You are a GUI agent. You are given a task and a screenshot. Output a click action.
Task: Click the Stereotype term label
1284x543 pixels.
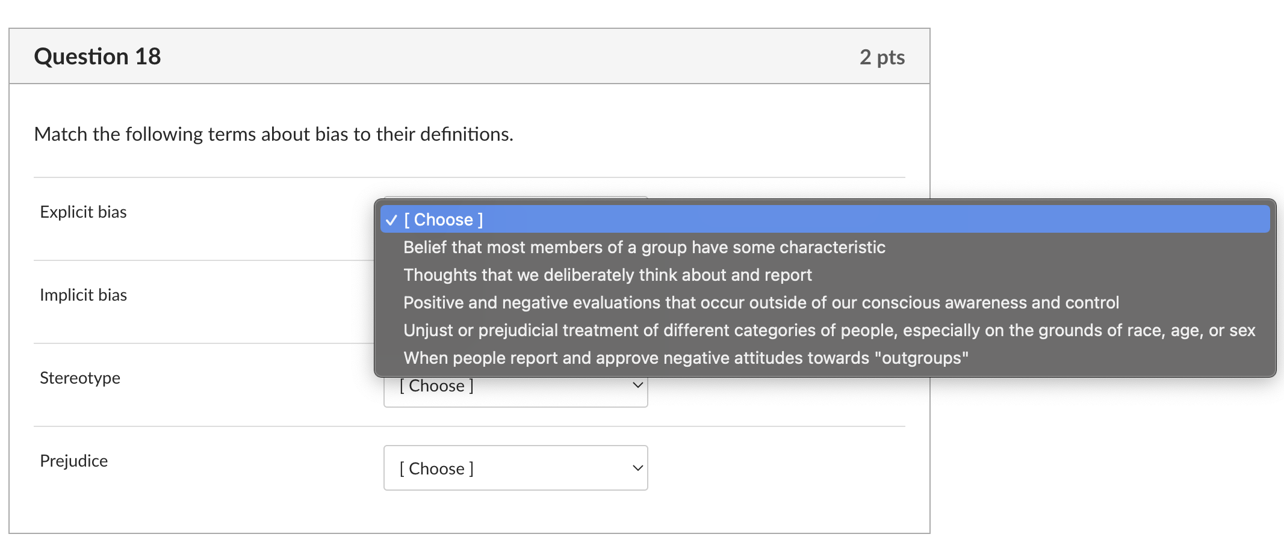[80, 378]
